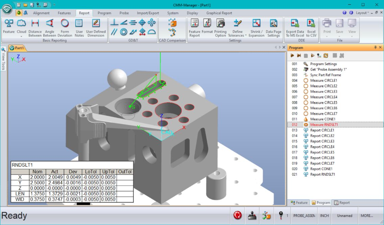Toggle INCH units in the status bar

pos(324,215)
